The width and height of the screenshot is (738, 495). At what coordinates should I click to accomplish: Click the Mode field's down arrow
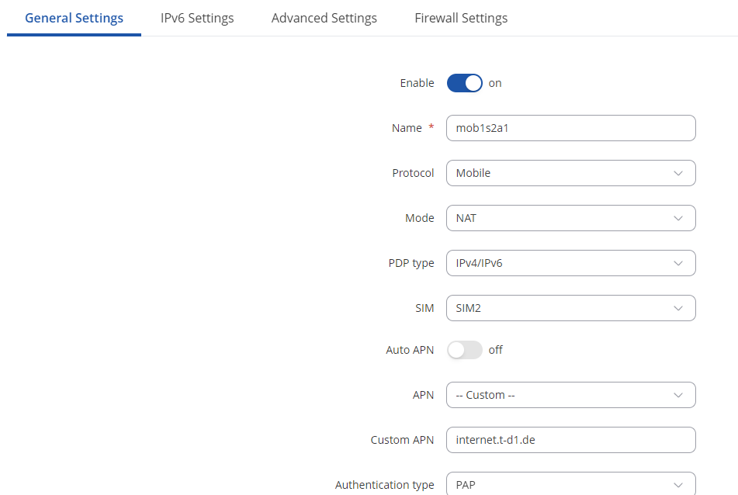(678, 218)
